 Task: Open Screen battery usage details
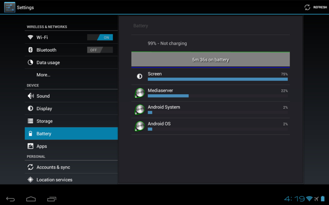tap(210, 76)
